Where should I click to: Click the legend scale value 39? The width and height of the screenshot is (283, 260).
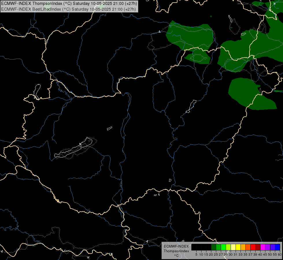point(255,255)
